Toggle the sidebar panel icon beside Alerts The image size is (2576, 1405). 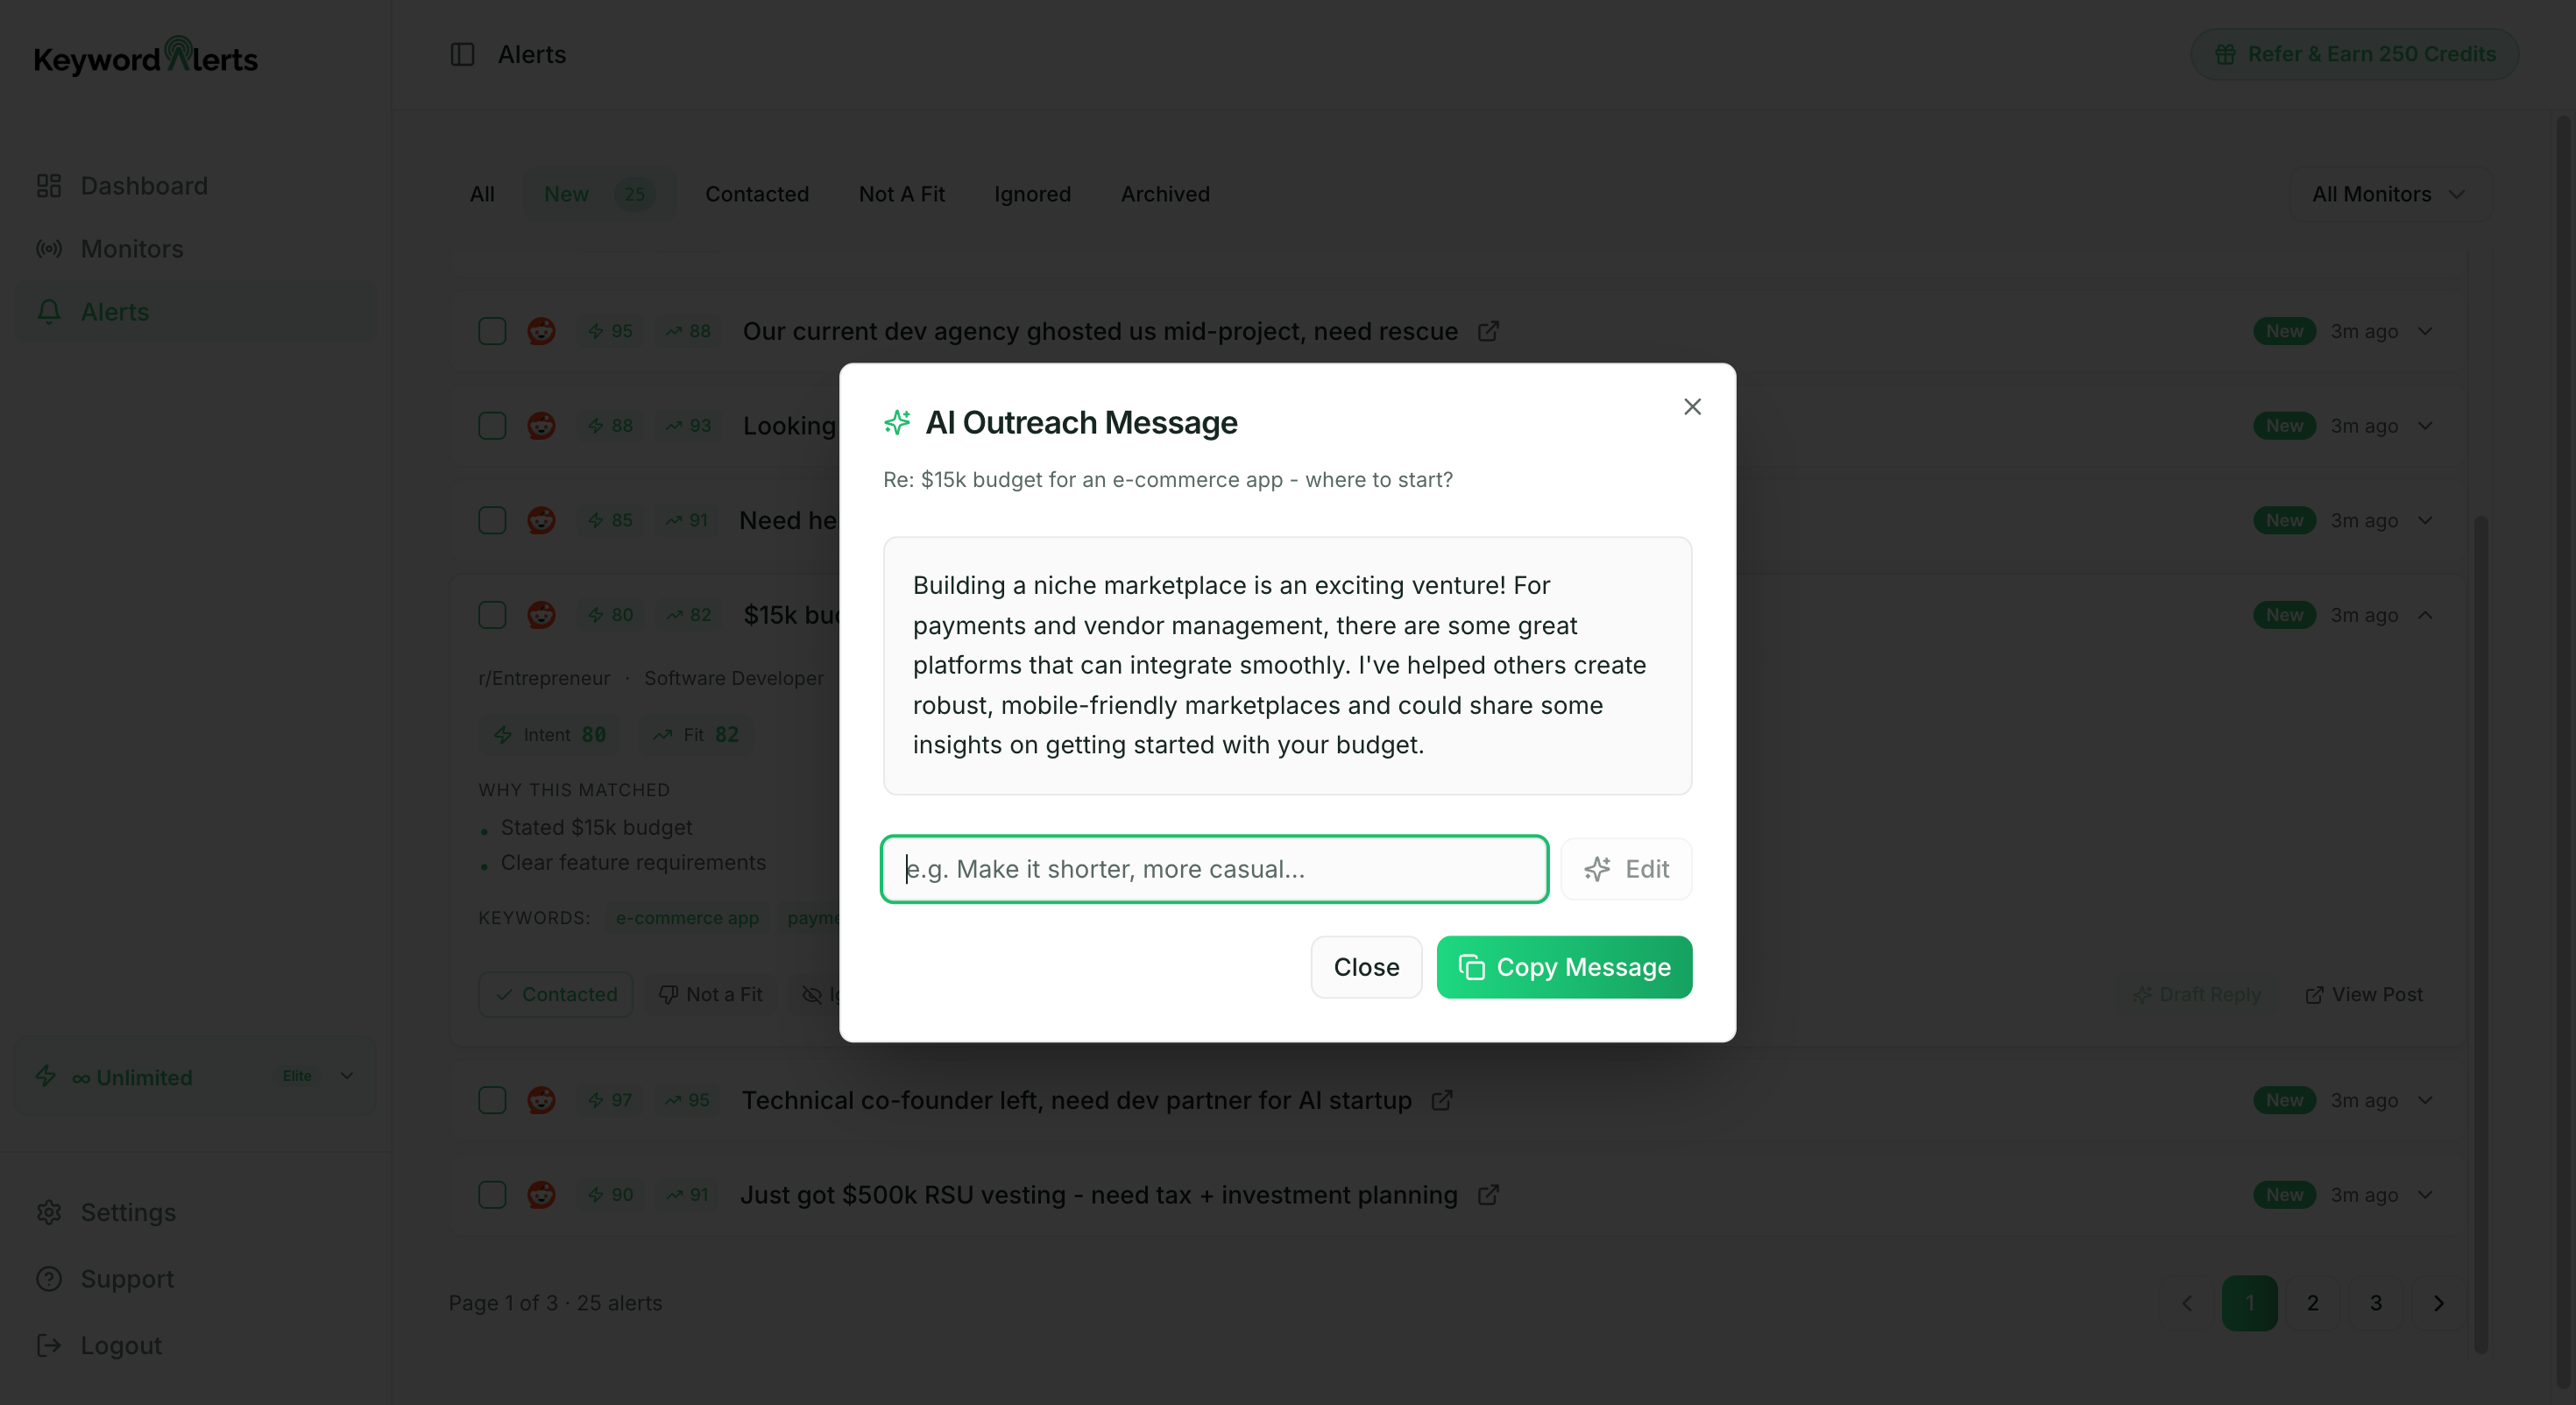(x=462, y=54)
